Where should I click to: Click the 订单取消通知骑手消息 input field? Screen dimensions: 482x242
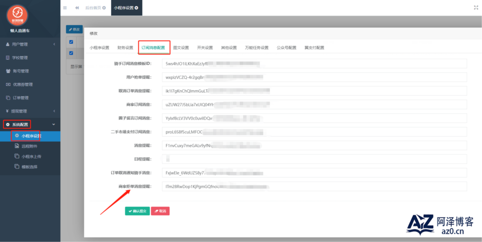point(314,173)
